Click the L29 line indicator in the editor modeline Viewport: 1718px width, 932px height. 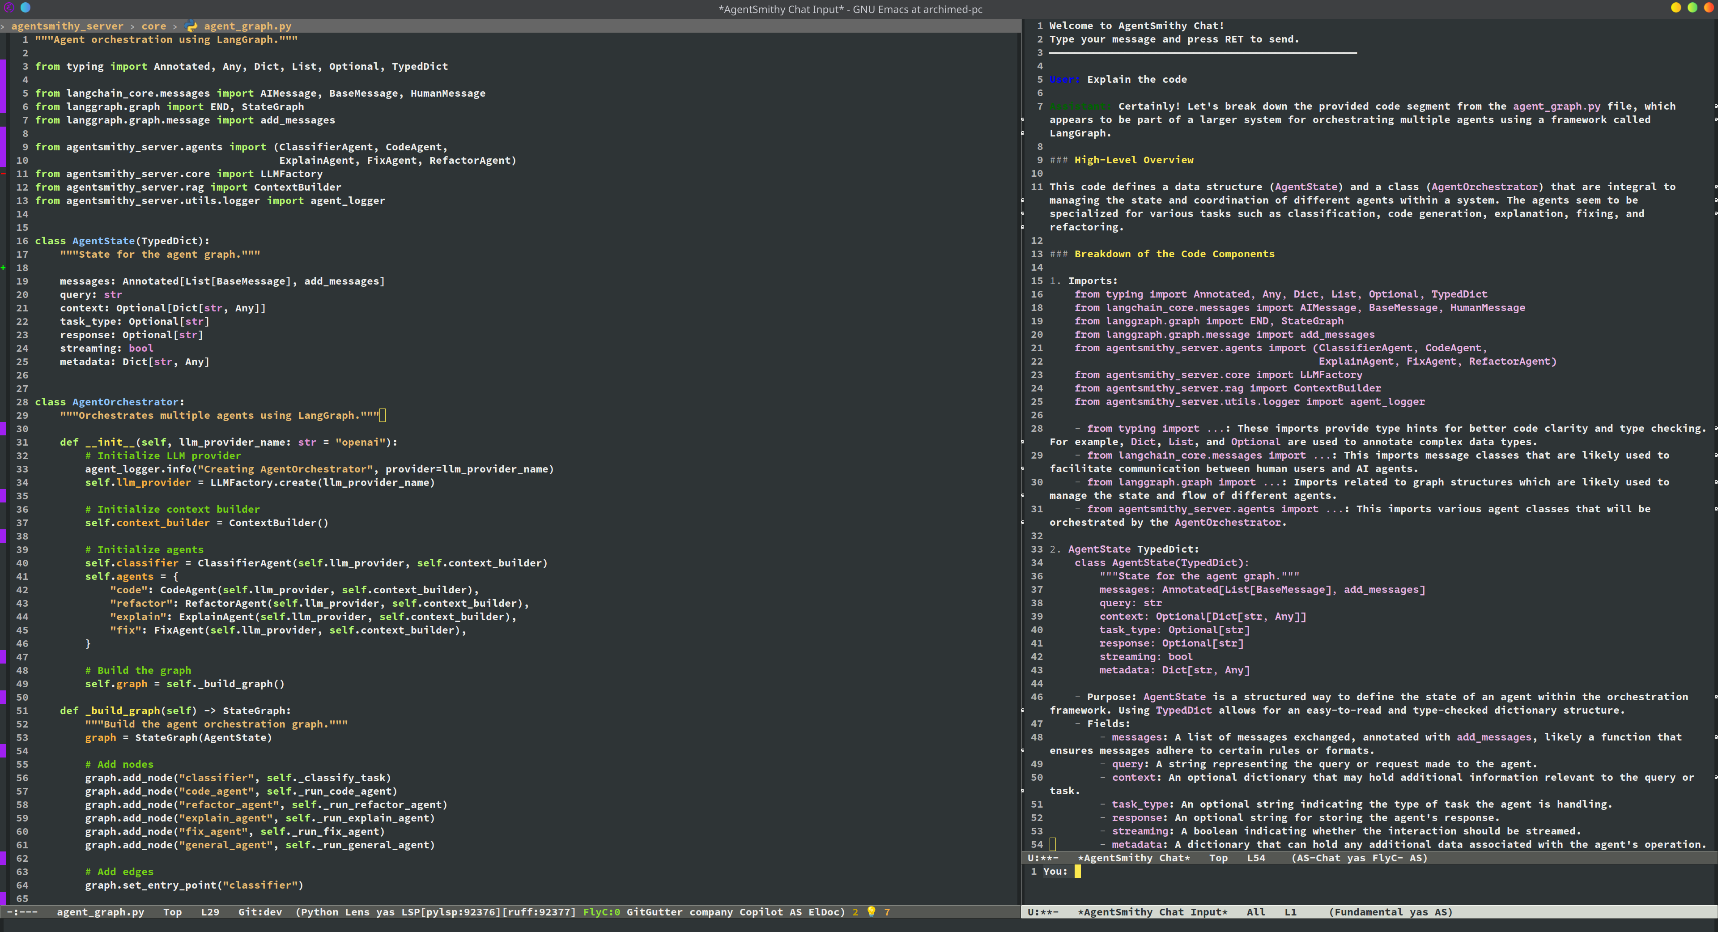point(210,912)
